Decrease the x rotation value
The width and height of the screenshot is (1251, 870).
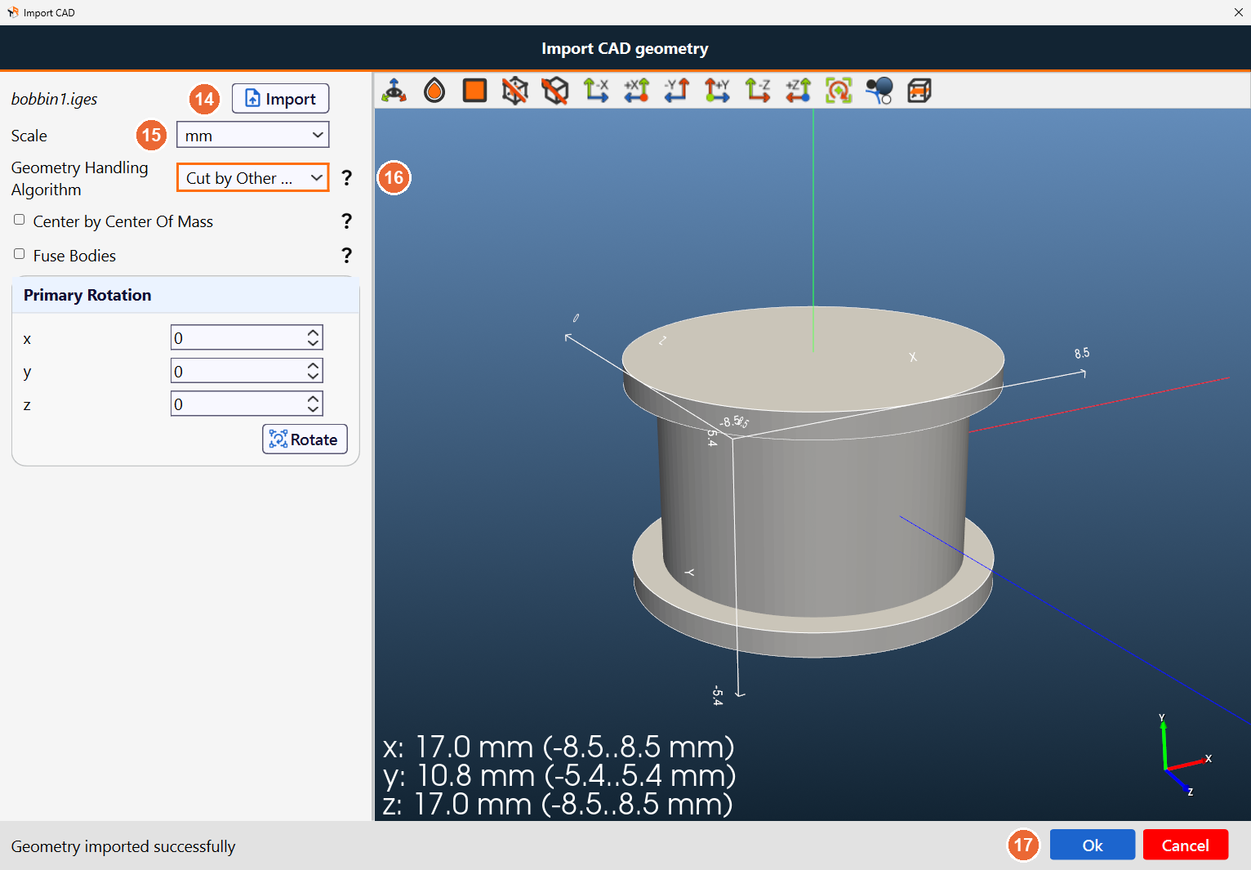[314, 343]
